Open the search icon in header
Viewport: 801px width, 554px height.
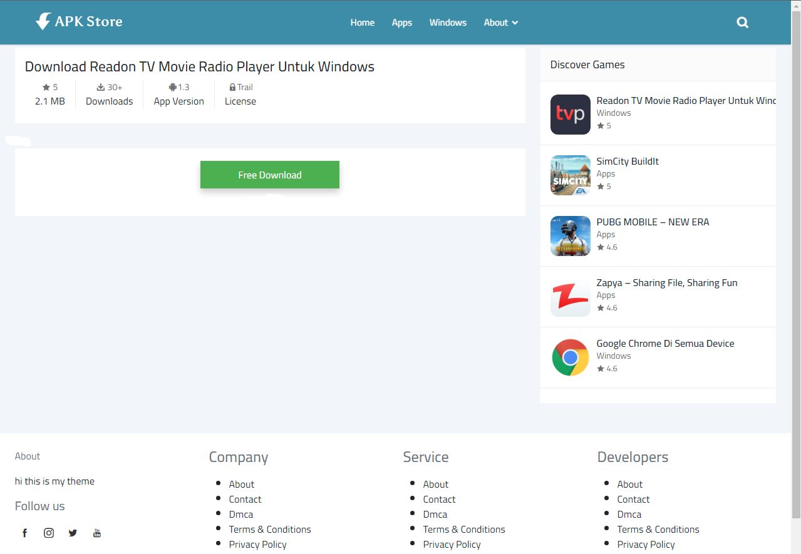743,23
